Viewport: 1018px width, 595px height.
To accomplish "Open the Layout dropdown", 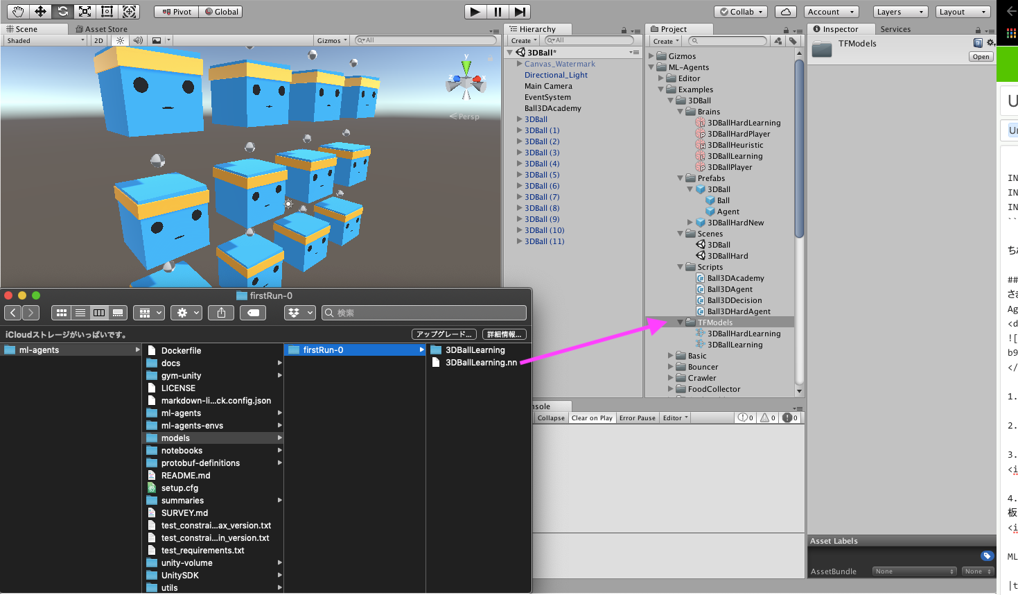I will [963, 11].
